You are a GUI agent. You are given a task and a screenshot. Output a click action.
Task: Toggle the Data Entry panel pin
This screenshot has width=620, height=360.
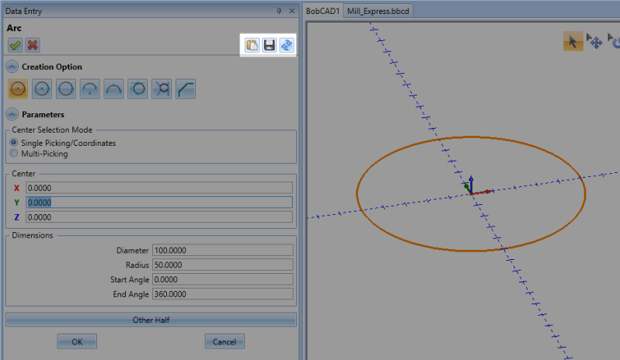[279, 11]
